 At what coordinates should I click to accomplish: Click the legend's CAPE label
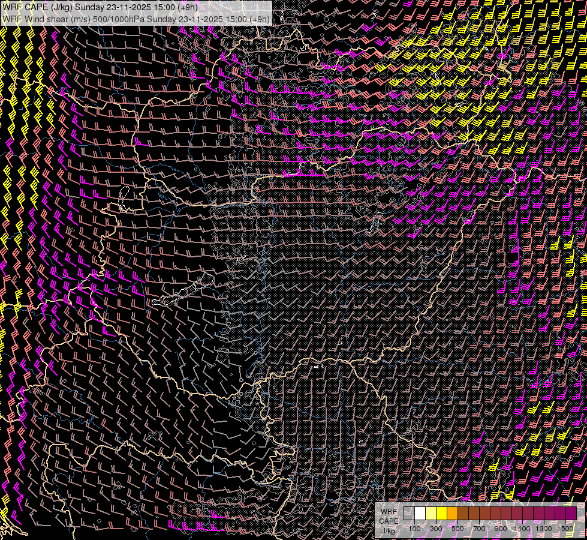[389, 521]
